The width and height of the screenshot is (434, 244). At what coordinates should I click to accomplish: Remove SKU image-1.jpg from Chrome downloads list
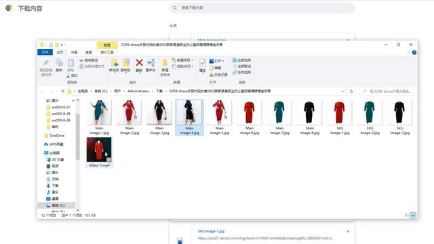(x=348, y=231)
